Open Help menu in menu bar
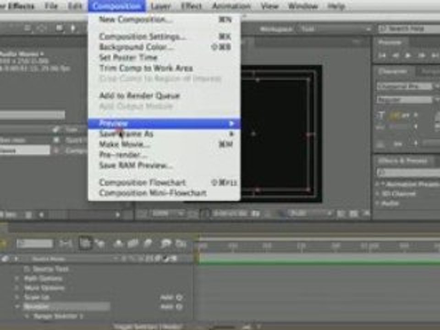The height and width of the screenshot is (330, 440). click(x=336, y=6)
